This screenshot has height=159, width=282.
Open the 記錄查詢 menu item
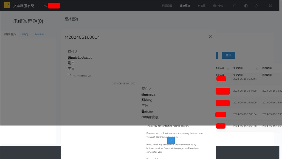click(x=185, y=6)
